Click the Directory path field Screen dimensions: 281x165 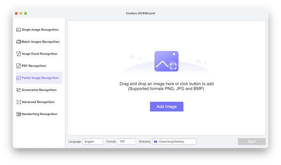point(176,142)
